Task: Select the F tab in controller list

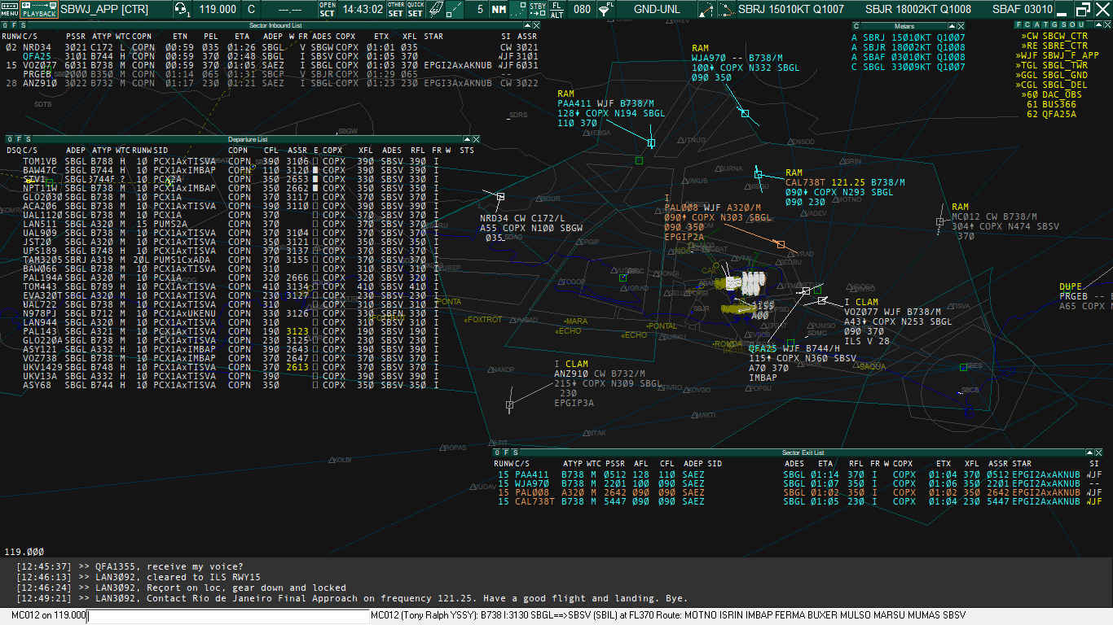Action: [1018, 25]
